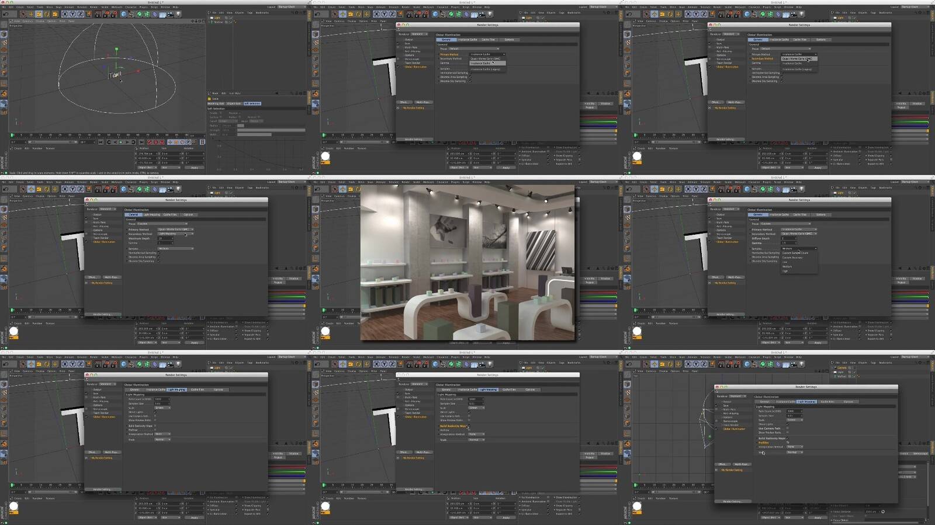Screen dimensions: 935x525
Task: Enable Show Preview Paths in bottom-right frame
Action: coord(787,433)
